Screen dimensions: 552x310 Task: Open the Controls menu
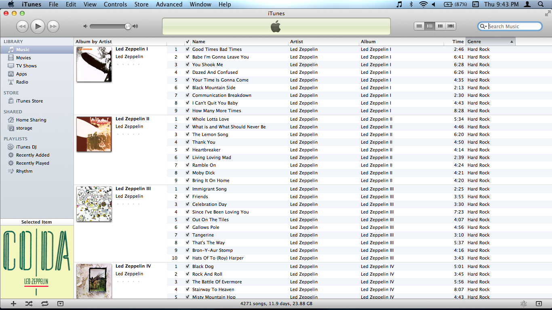click(x=116, y=4)
